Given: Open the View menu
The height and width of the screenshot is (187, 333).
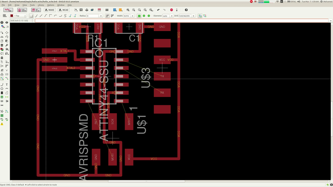Looking at the screenshot, I should pos(25,5).
